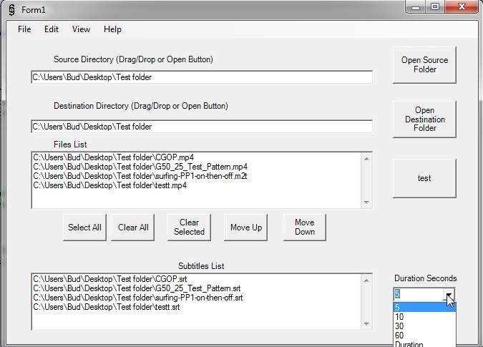The width and height of the screenshot is (483, 347).
Task: Focus the Destination Directory text field
Action: [x=202, y=127]
